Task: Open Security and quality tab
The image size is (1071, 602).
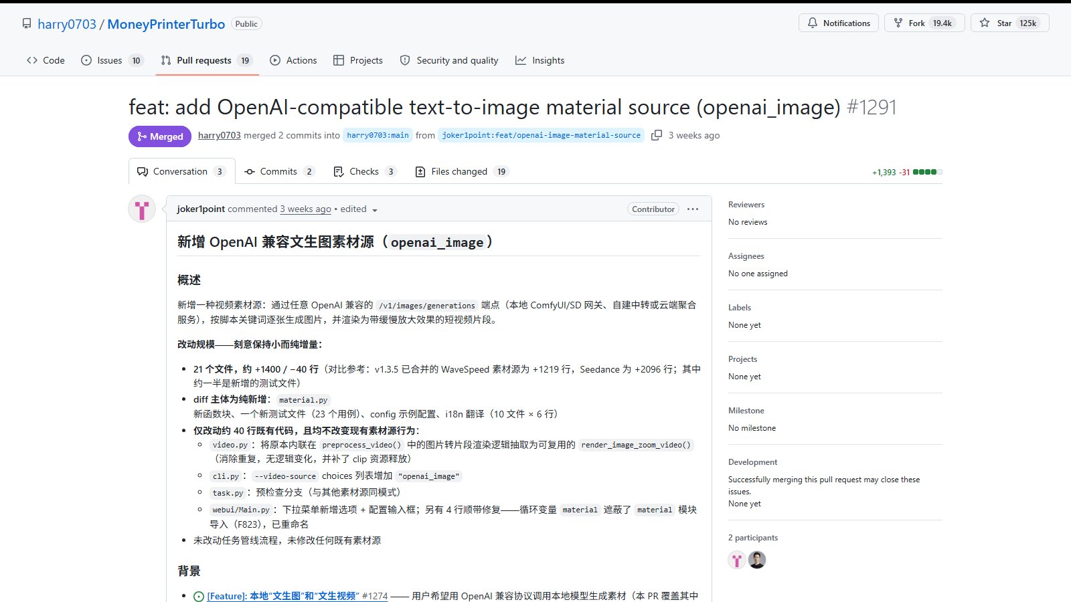Action: [449, 60]
